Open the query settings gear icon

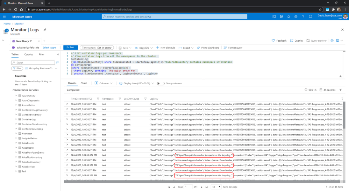pyautogui.click(x=332, y=41)
